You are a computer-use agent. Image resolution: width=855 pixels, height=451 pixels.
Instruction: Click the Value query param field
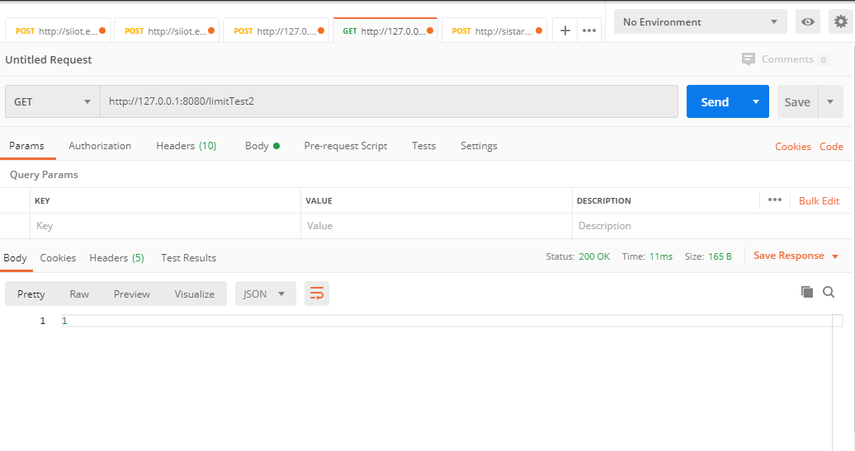tap(437, 226)
